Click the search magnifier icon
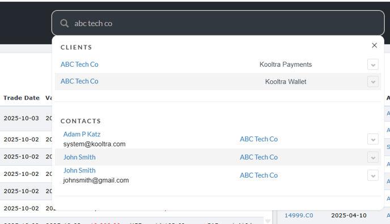The image size is (390, 224). (65, 23)
